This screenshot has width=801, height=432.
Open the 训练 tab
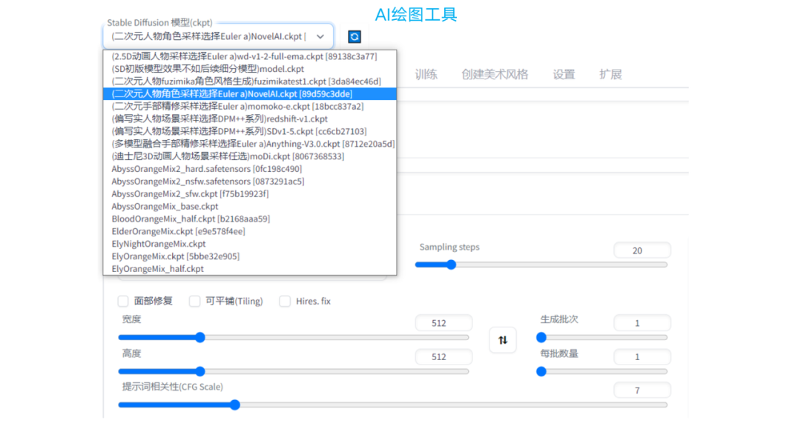click(x=426, y=75)
